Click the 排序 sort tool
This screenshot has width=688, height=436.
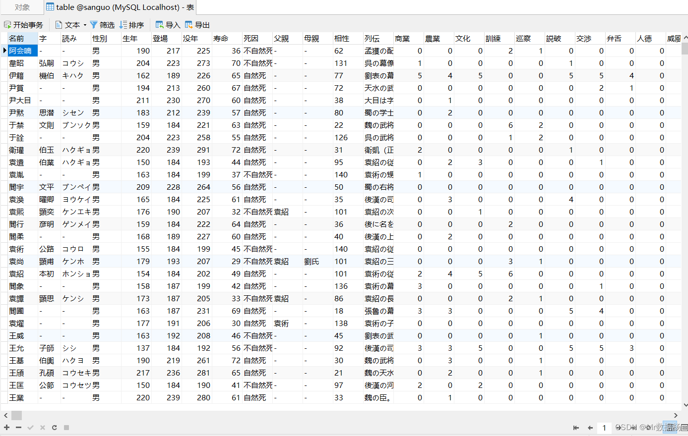tap(131, 25)
